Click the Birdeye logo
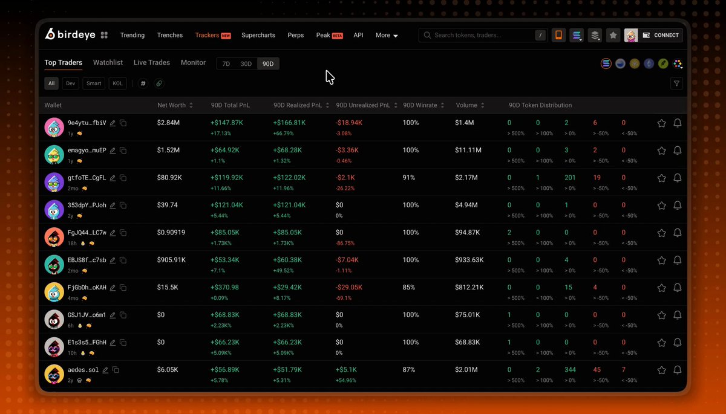 point(70,35)
